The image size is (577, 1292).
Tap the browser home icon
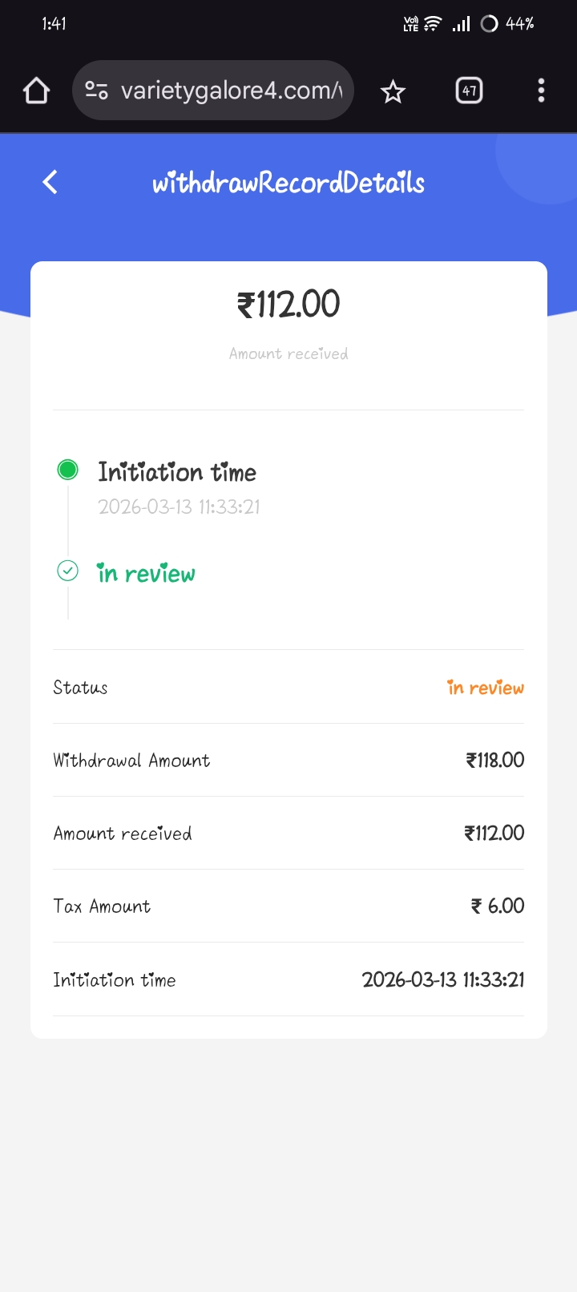tap(36, 91)
